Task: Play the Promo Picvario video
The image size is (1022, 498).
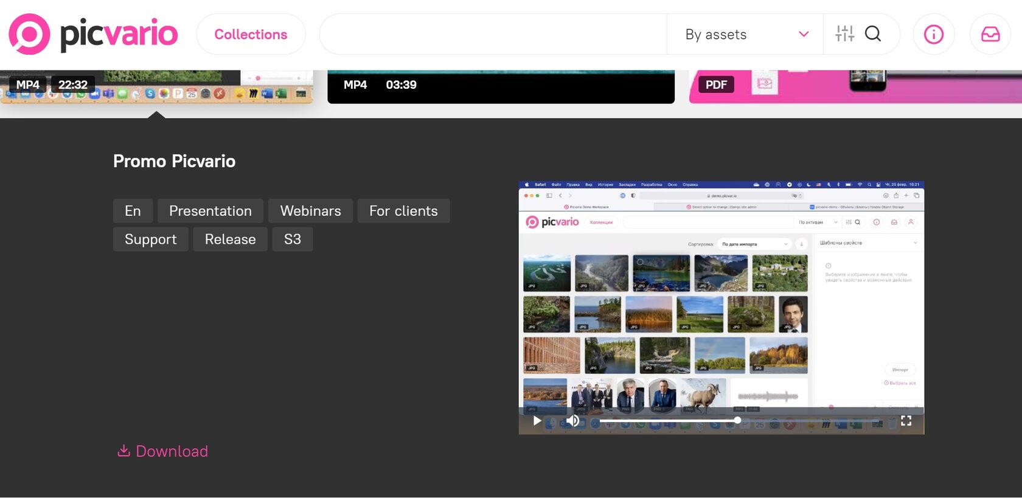Action: 537,421
